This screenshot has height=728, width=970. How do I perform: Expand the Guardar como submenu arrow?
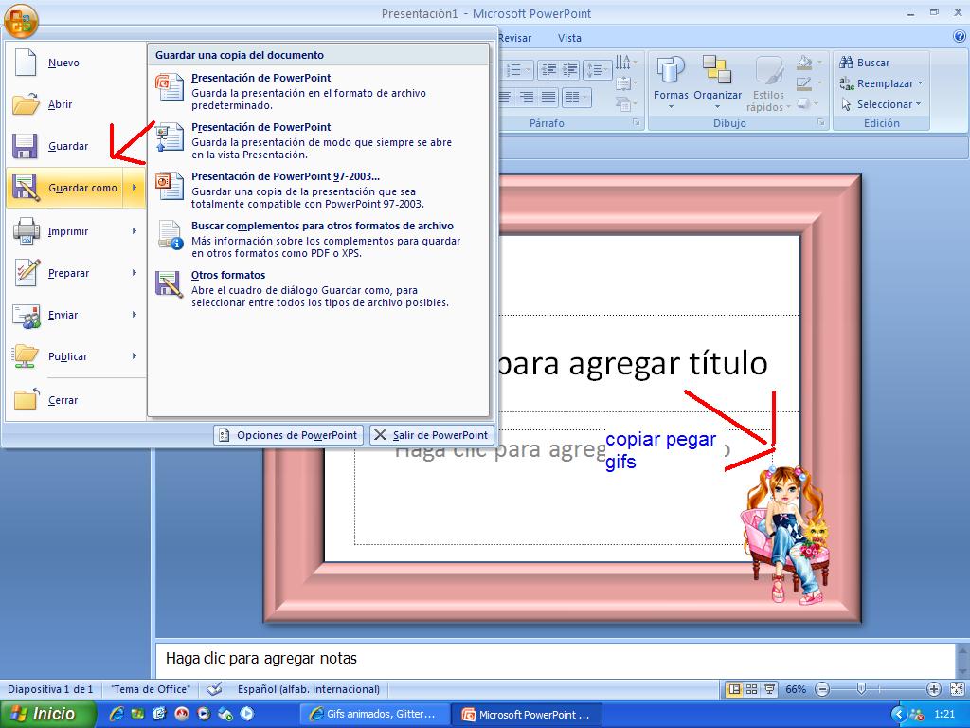135,188
